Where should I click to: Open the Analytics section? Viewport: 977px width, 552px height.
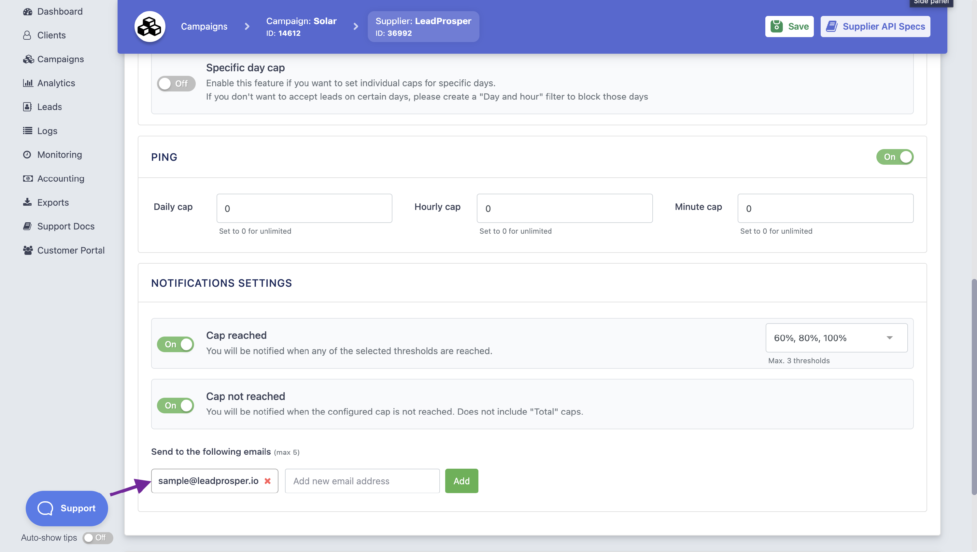point(56,83)
